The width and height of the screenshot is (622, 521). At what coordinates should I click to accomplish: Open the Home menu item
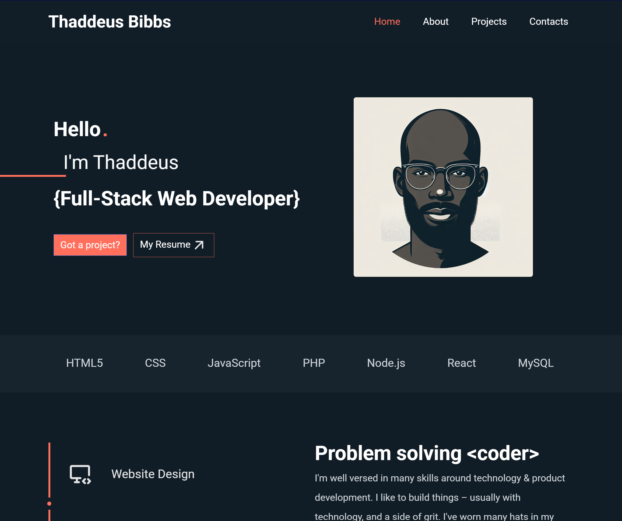coord(387,21)
